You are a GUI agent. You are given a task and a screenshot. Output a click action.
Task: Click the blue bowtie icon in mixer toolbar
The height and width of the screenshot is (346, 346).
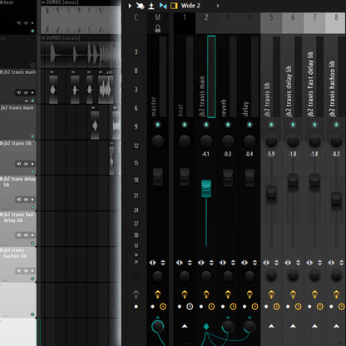pos(163,6)
